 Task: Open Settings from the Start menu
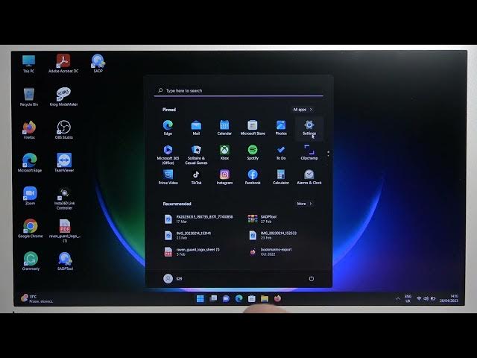[309, 128]
